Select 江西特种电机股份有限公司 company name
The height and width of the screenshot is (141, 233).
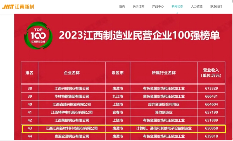tap(72, 112)
